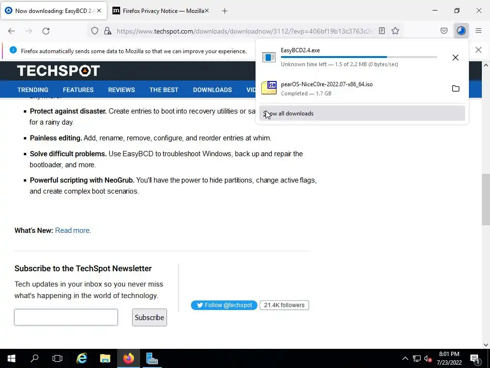Click the Downloads toolbar button
The image size is (490, 368).
point(461,31)
